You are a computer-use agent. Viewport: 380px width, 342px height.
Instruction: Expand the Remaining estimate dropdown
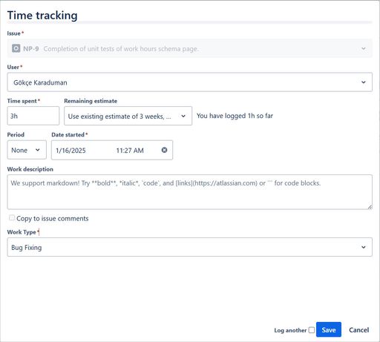(128, 116)
